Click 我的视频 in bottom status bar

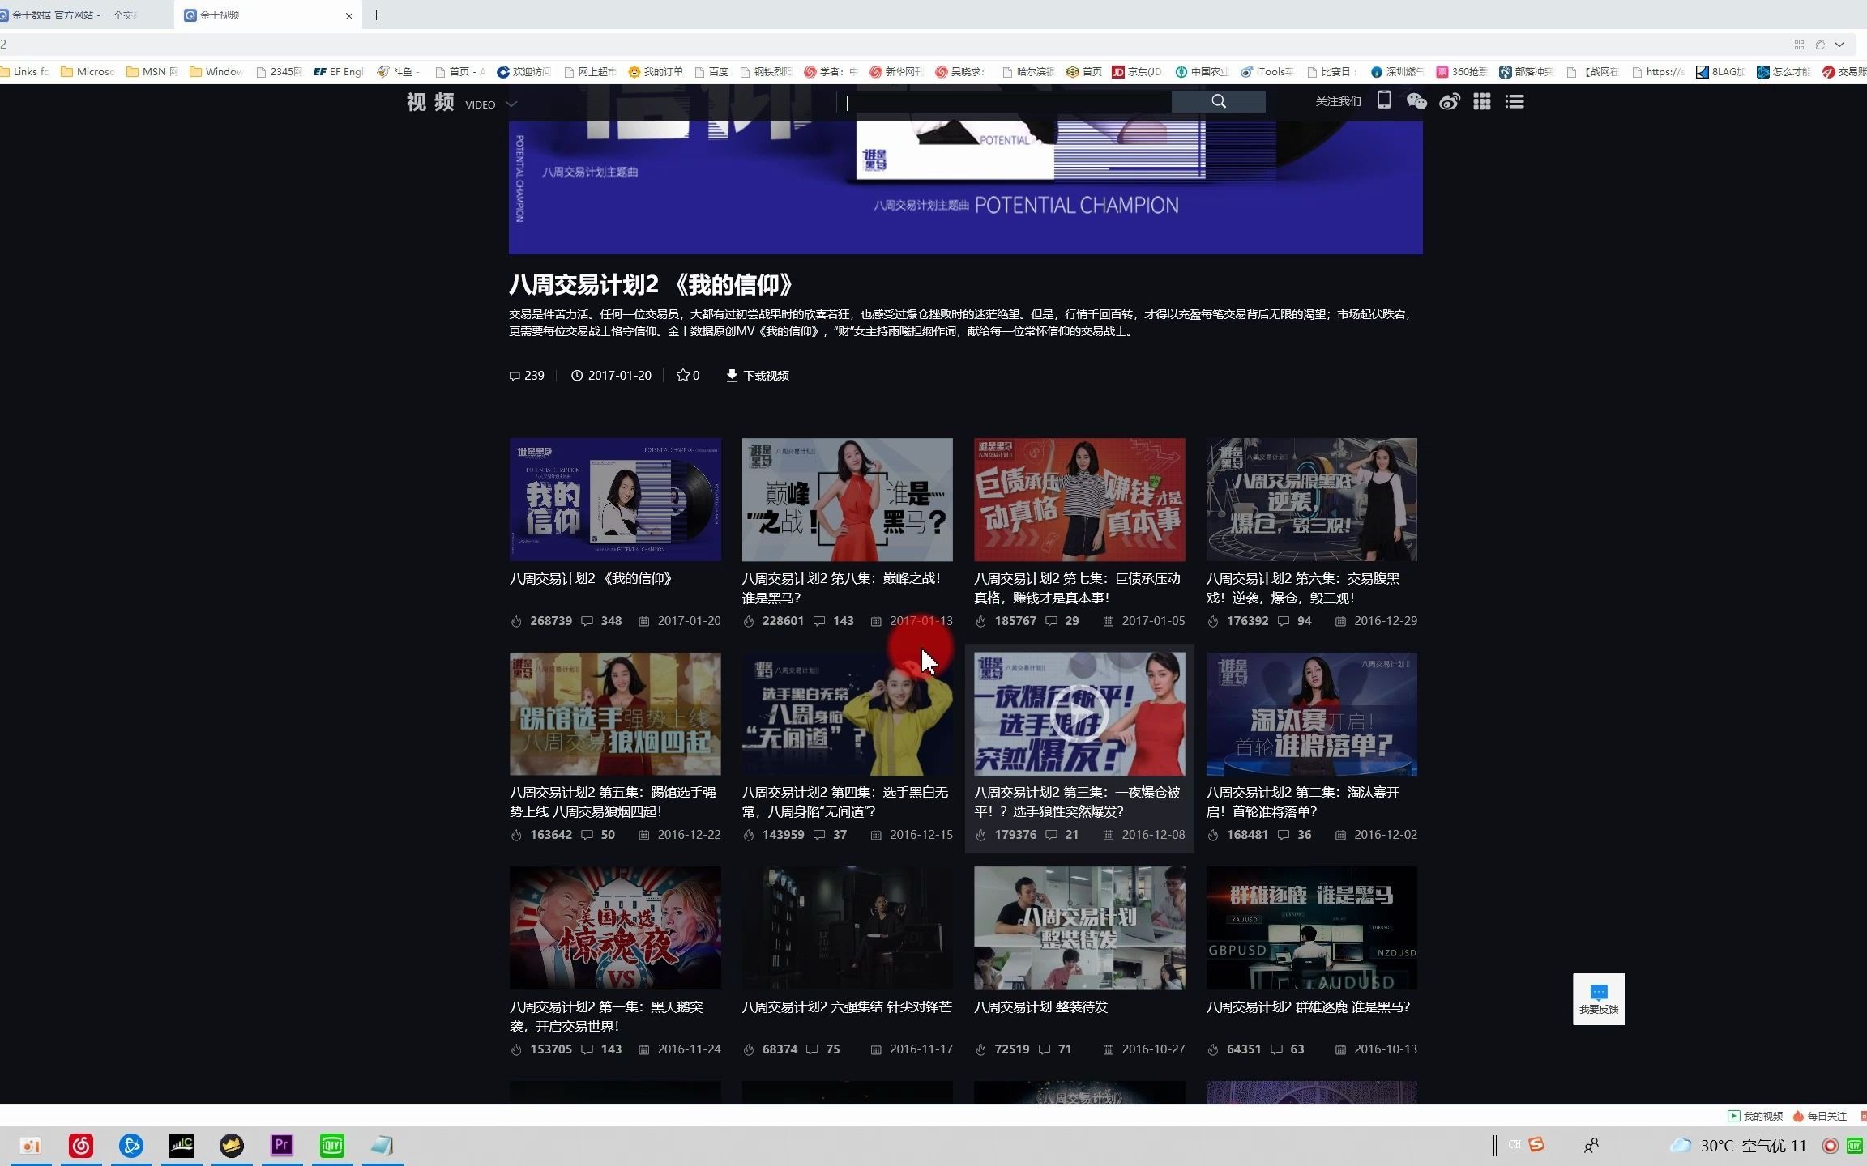coord(1755,1116)
